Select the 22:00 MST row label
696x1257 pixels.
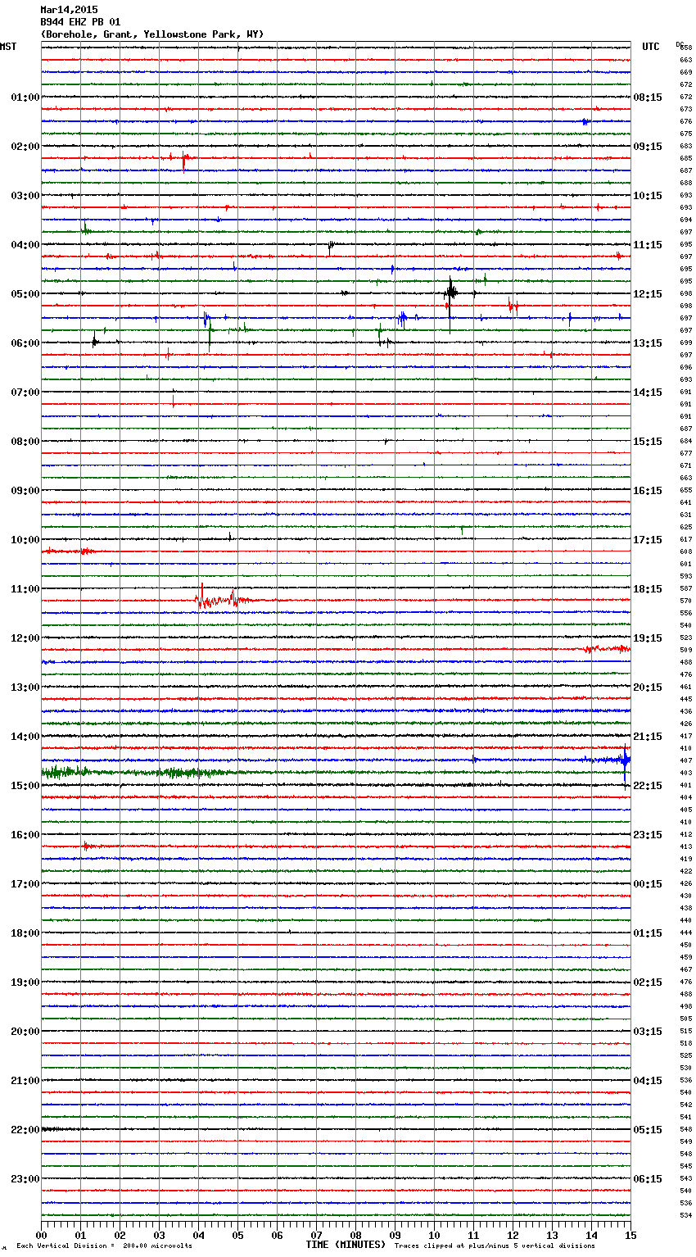[25, 1130]
